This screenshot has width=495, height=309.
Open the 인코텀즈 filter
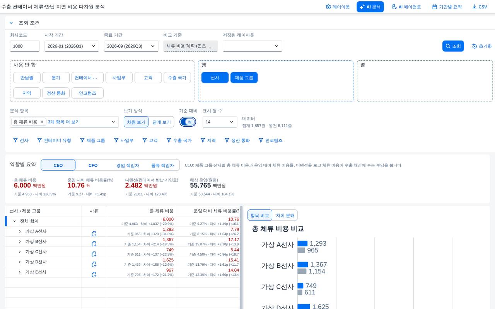click(x=270, y=140)
